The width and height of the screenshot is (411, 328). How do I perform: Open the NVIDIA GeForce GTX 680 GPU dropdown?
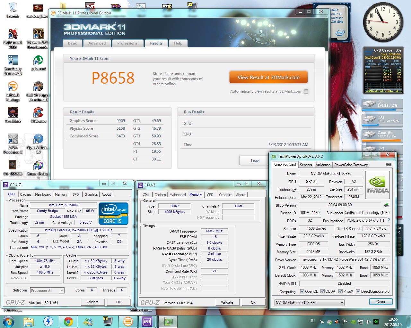309,302
